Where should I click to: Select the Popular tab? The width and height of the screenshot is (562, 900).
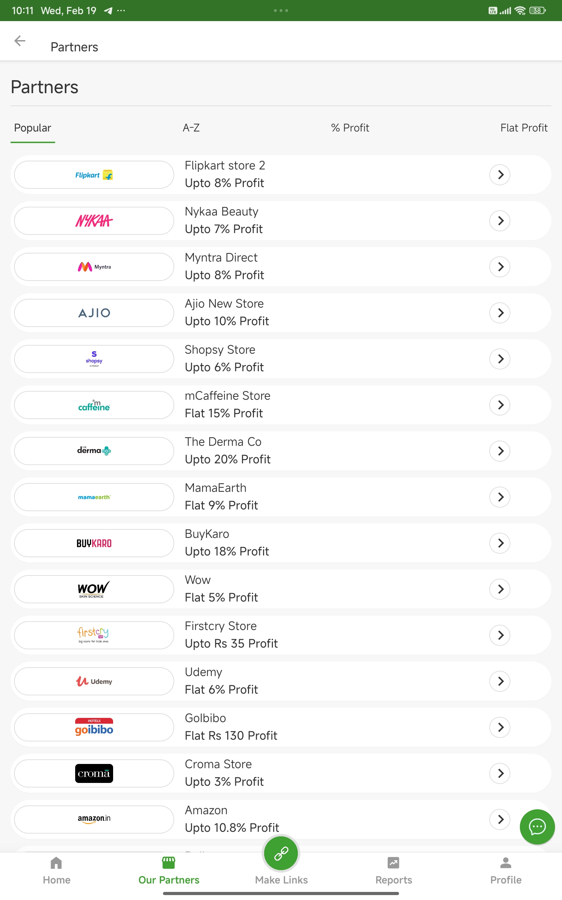pyautogui.click(x=33, y=128)
